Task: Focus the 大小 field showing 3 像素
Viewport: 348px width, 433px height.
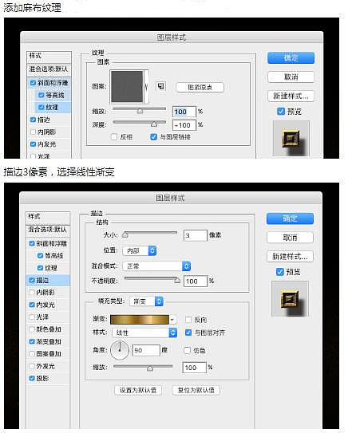Action: tap(195, 235)
